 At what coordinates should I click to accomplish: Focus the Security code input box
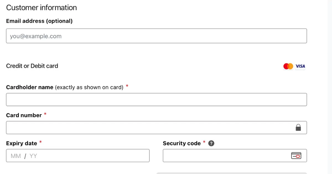[x=235, y=156]
